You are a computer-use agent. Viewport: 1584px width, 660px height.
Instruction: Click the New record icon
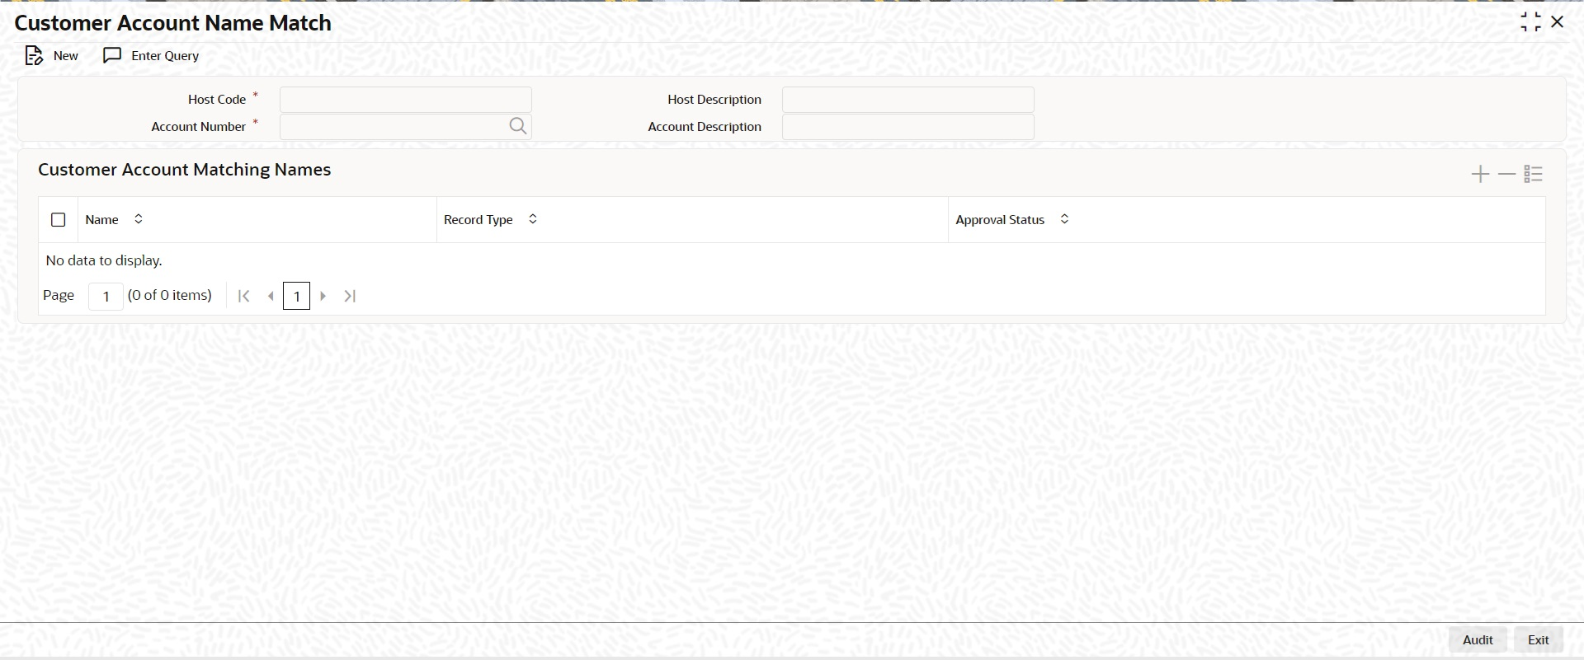tap(34, 56)
